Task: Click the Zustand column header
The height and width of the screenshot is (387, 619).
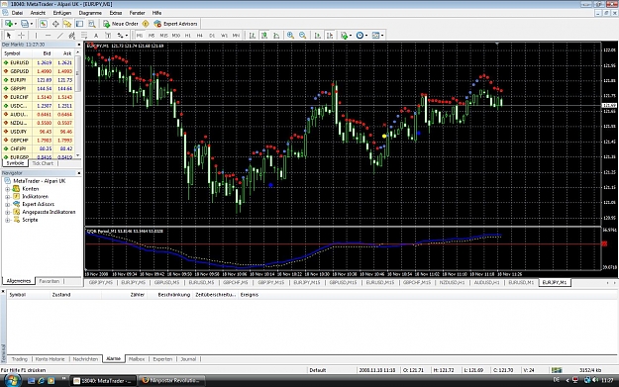Action: coord(61,295)
